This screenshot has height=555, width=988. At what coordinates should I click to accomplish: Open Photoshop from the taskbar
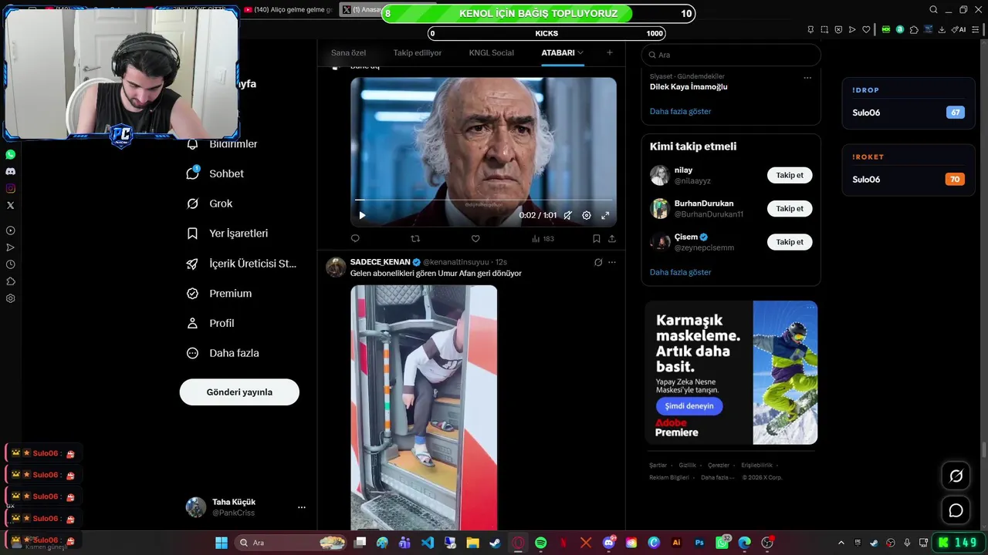point(699,543)
